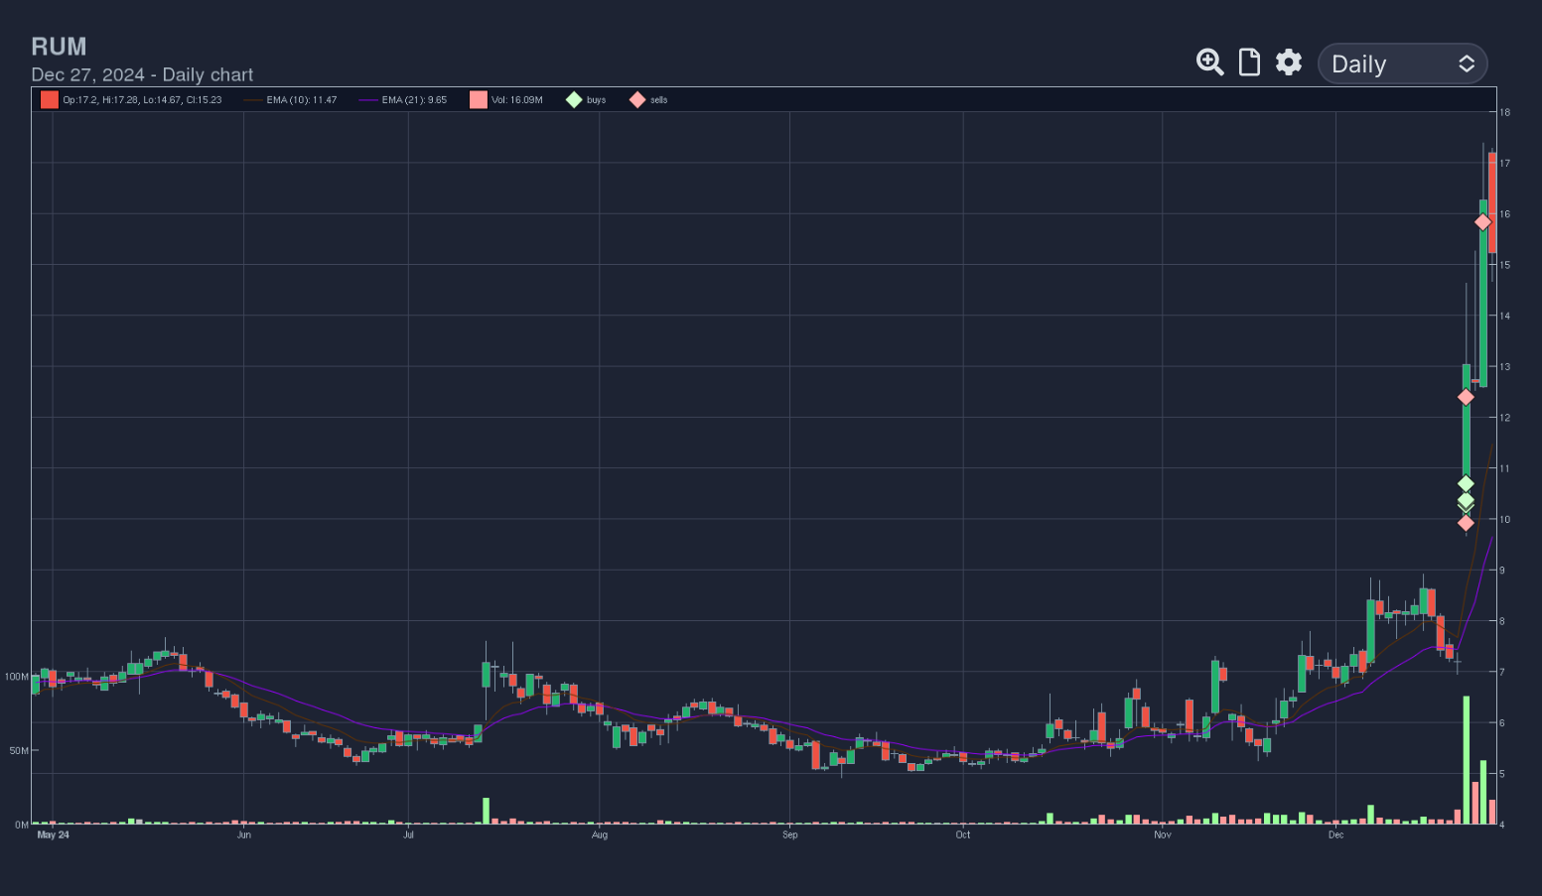Click the 'Dec 27, 2024 - Daily chart' subtitle
Image resolution: width=1542 pixels, height=896 pixels.
point(142,74)
